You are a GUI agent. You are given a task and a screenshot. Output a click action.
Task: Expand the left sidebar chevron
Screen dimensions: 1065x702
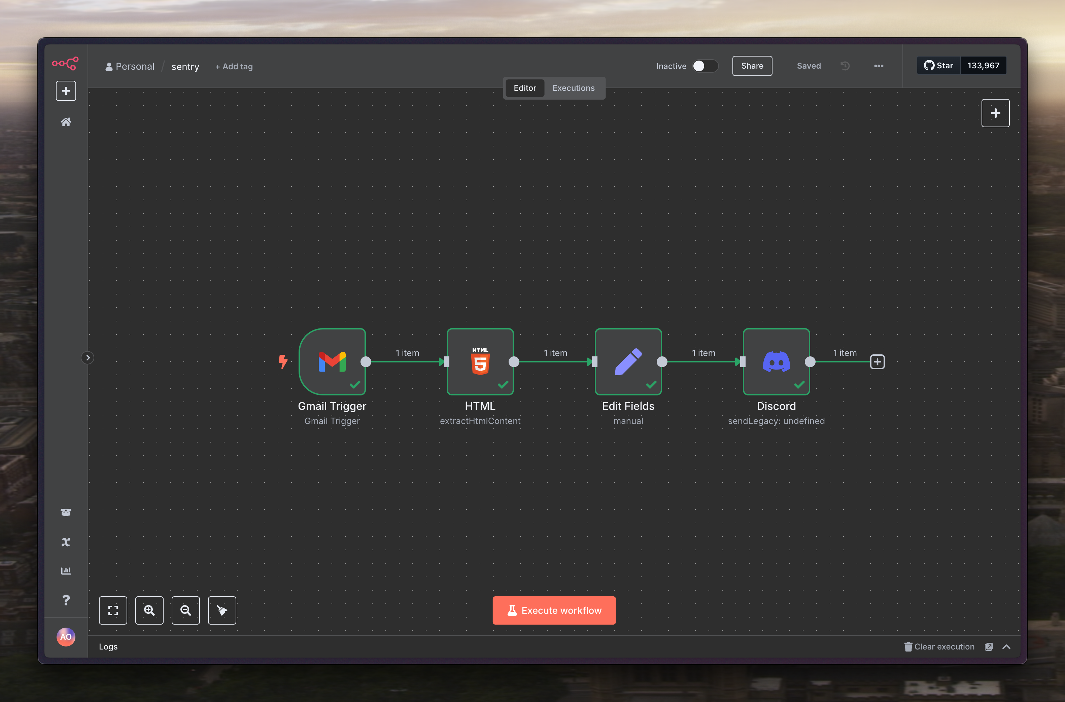point(88,357)
